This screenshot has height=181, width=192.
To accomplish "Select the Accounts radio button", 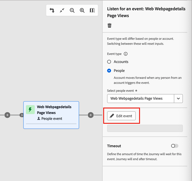I will [109, 62].
